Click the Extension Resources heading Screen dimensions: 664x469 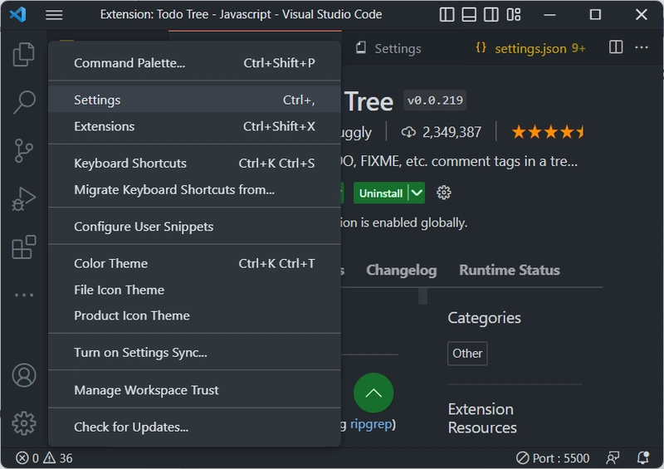(482, 418)
